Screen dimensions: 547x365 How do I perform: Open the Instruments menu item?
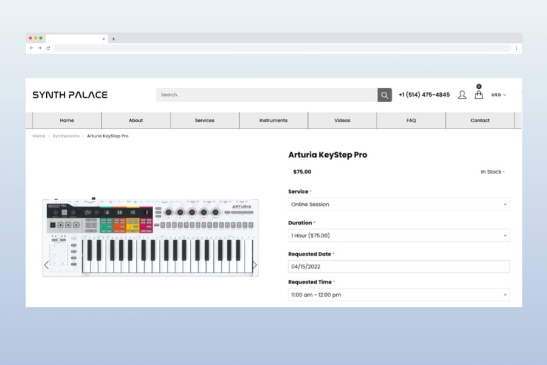coord(273,120)
